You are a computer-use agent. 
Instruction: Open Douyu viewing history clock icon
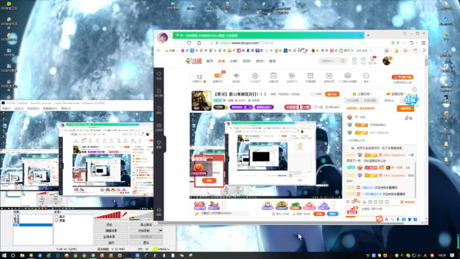point(354,60)
